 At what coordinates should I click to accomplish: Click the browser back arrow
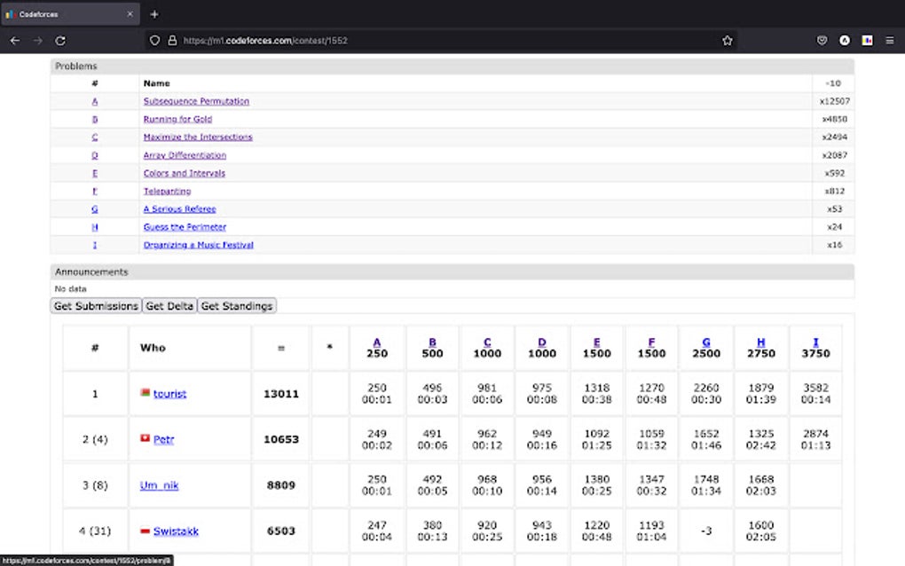click(x=15, y=40)
